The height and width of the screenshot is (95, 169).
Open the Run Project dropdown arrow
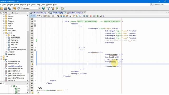[60, 8]
